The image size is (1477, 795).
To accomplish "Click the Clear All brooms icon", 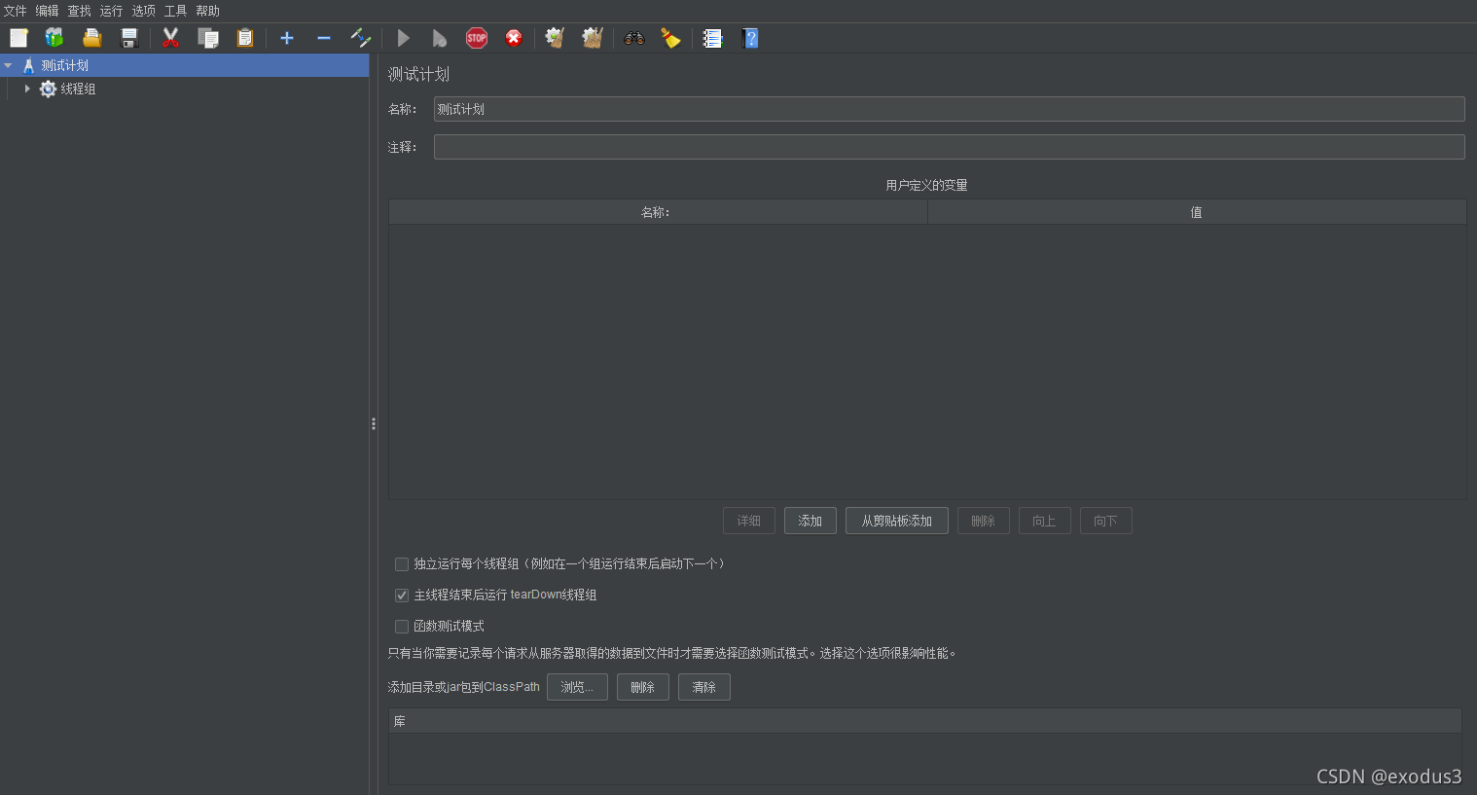I will point(593,38).
